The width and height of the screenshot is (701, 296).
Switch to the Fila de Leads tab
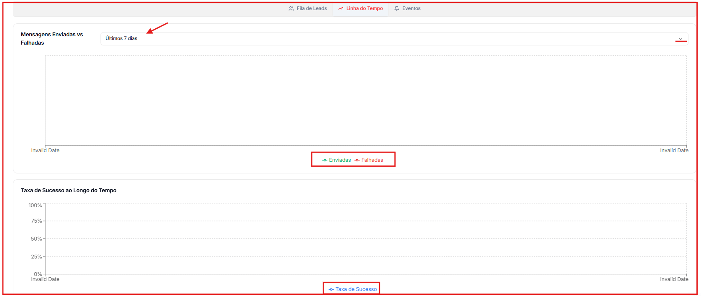(308, 8)
